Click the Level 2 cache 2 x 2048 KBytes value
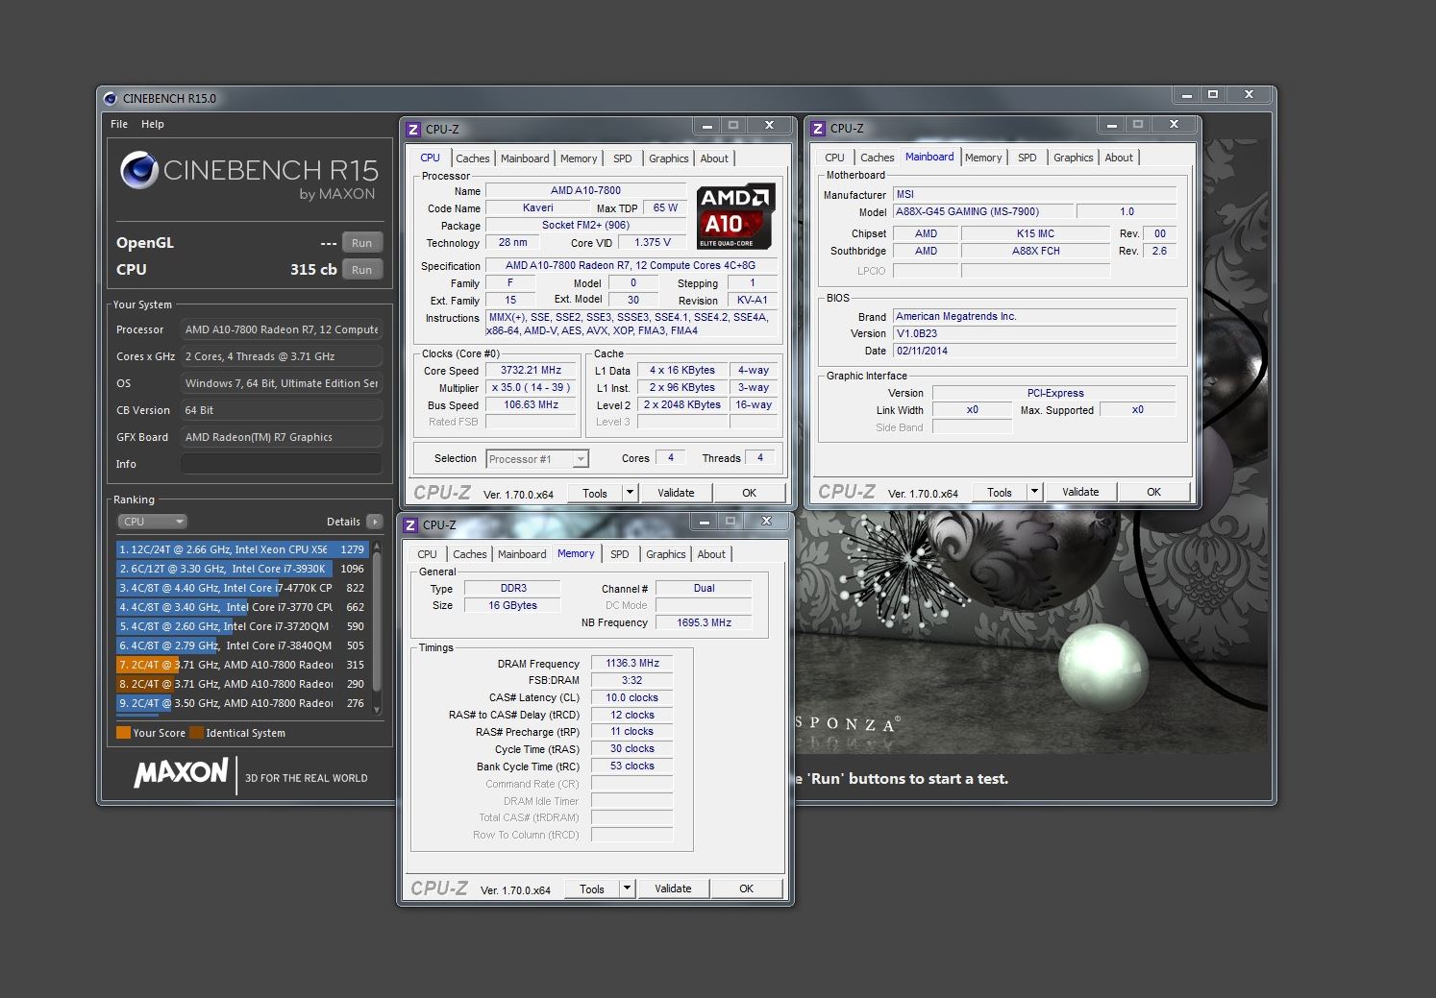 pos(682,405)
